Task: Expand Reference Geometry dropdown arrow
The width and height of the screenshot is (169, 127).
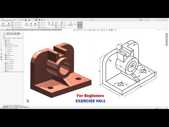Action: pyautogui.click(x=70, y=28)
